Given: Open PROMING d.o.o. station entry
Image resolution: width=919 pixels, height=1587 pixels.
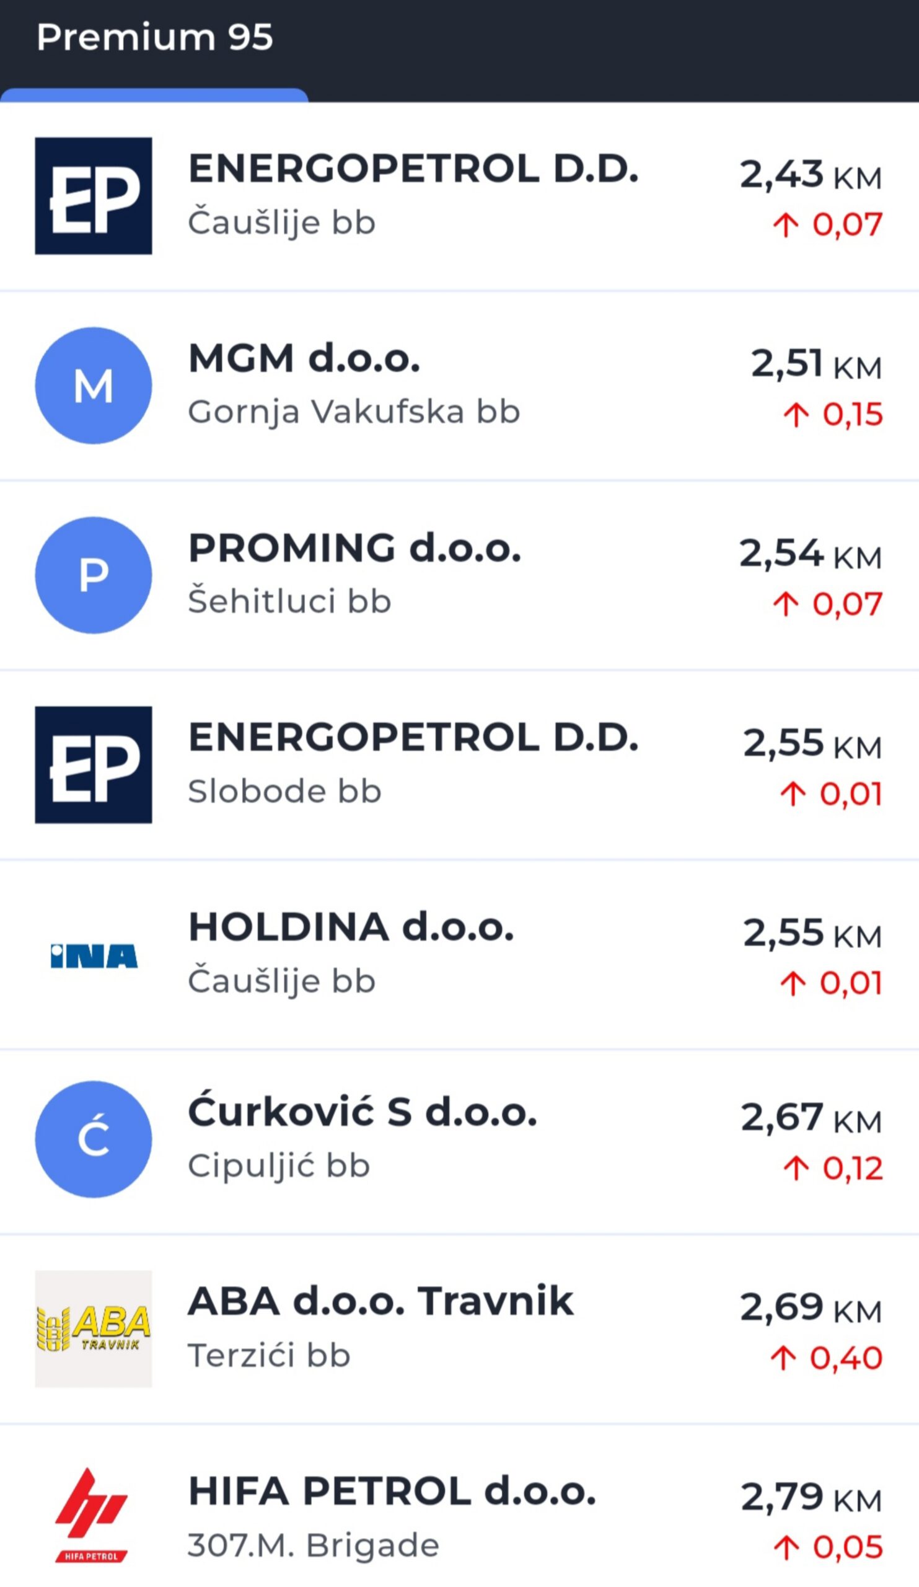Looking at the screenshot, I should (x=354, y=548).
